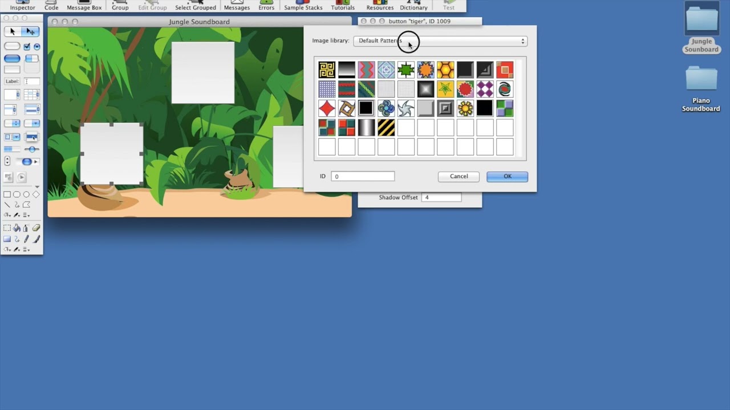Screen dimensions: 730x410
Task: Click Cancel in the image chooser
Action: pos(459,177)
